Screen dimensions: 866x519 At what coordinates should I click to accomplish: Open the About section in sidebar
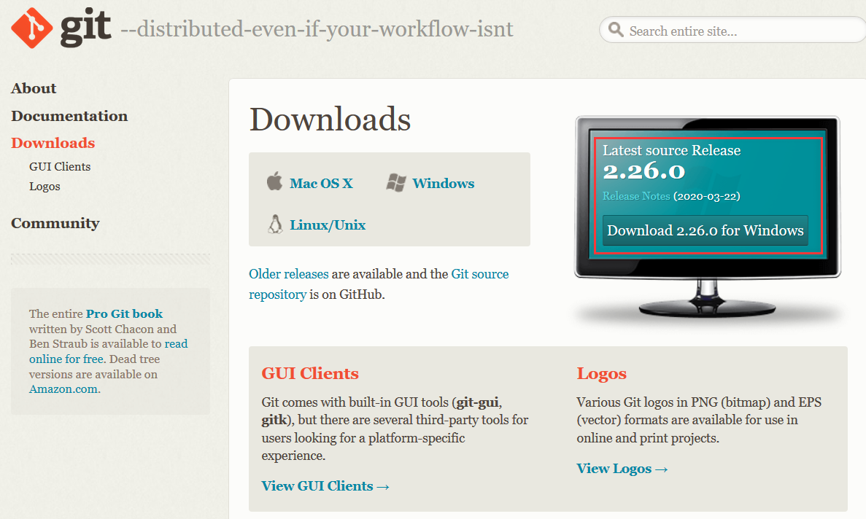point(34,88)
